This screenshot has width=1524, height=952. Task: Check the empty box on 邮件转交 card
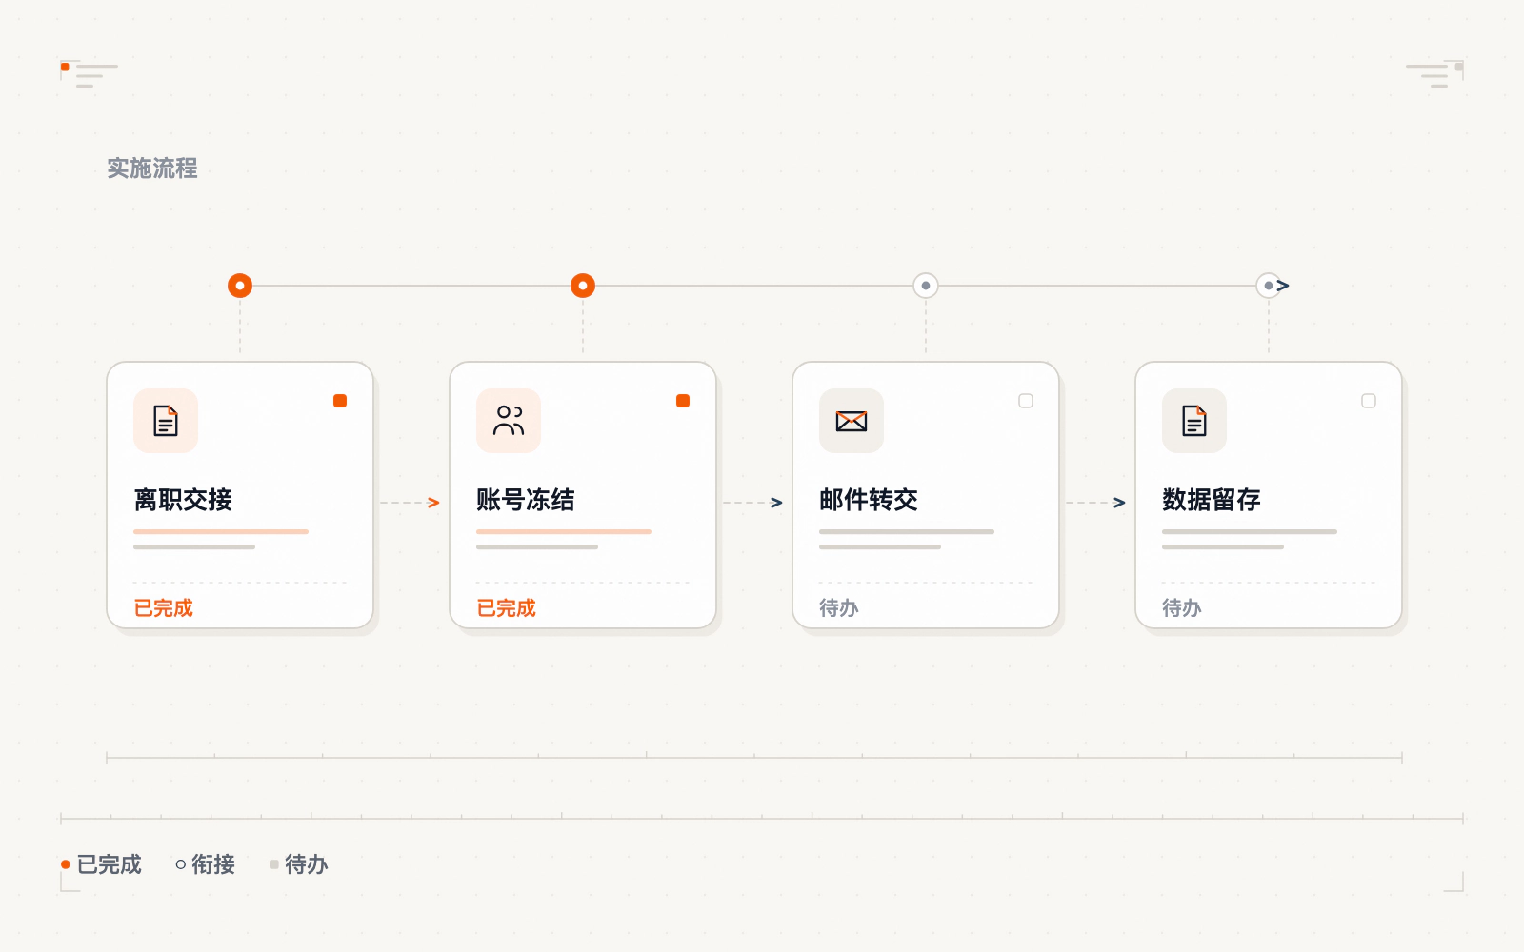1026,401
